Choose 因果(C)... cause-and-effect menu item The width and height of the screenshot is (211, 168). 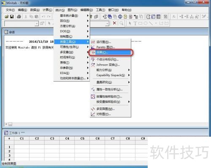[111, 52]
